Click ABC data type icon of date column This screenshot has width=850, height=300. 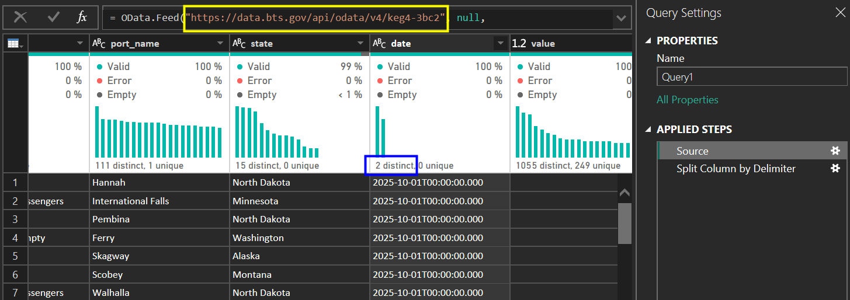(x=379, y=44)
